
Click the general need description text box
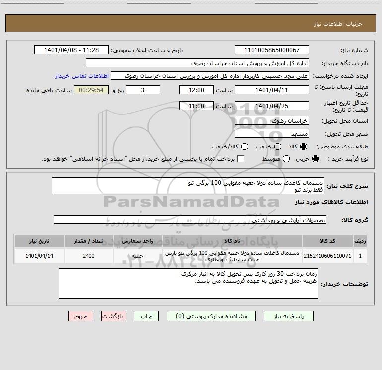pyautogui.click(x=188, y=186)
